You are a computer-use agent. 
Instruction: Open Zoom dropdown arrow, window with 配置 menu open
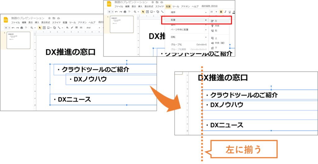[138, 12]
